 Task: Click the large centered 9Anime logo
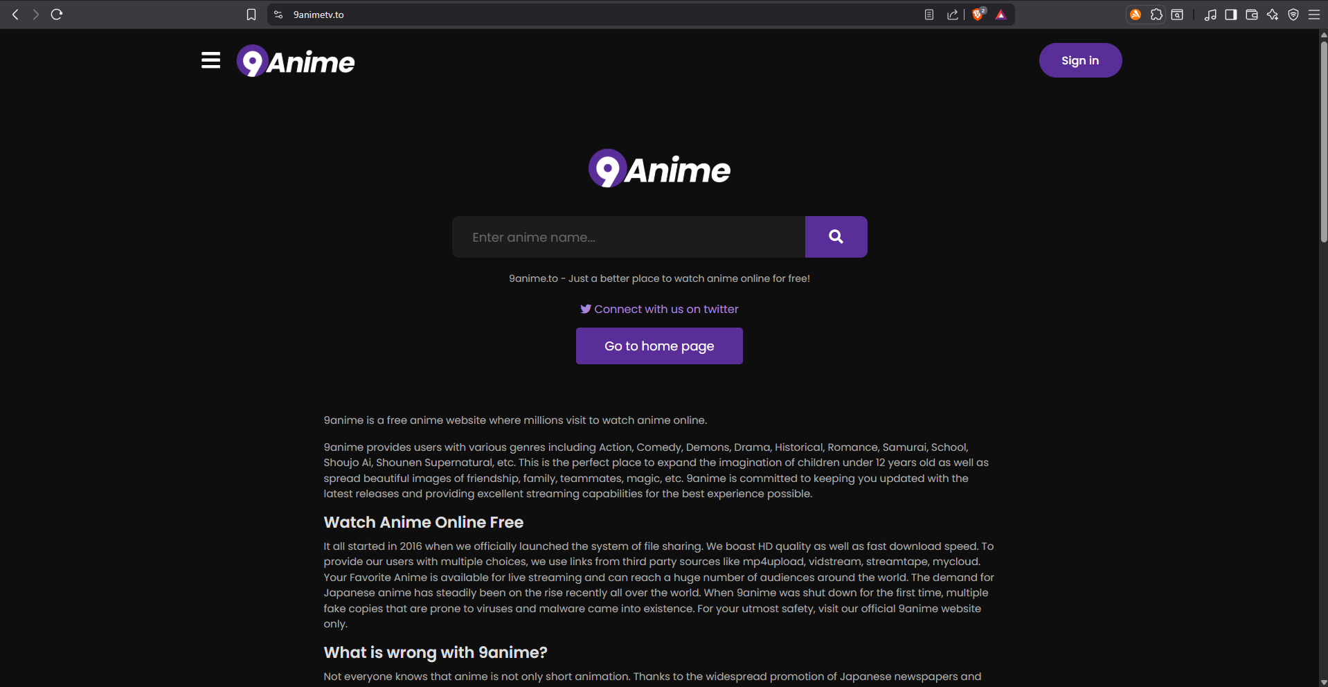[x=659, y=168]
